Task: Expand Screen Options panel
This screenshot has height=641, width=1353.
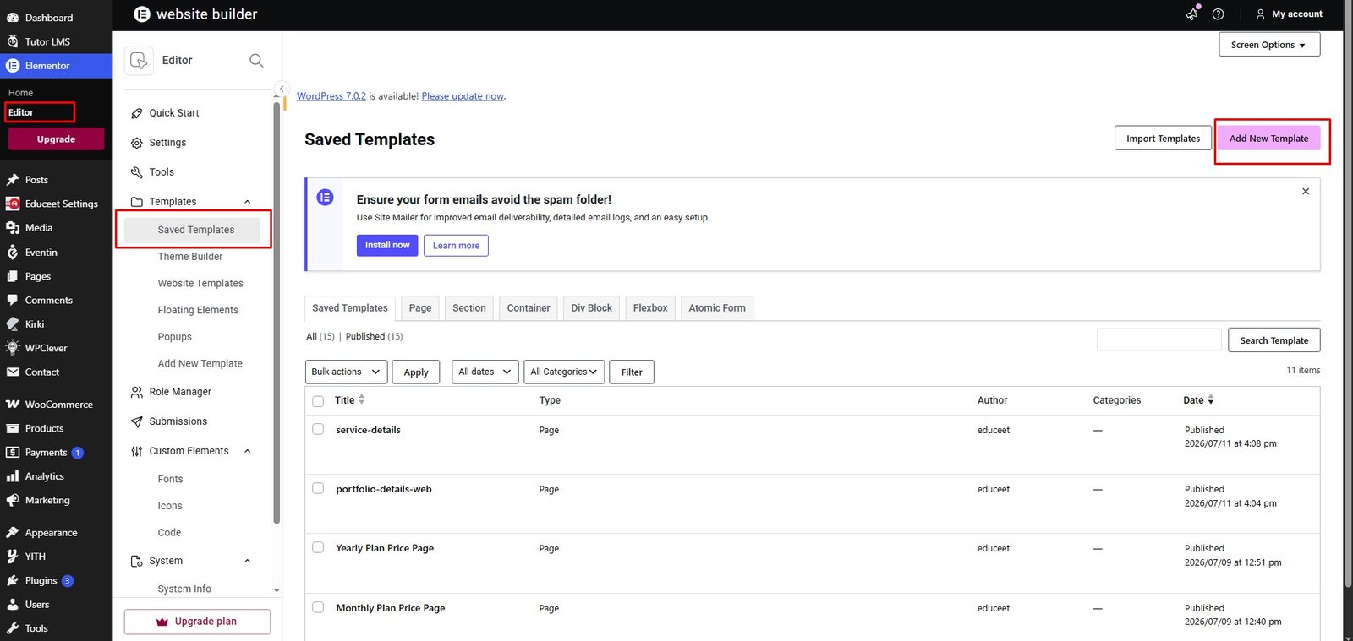Action: (x=1269, y=45)
